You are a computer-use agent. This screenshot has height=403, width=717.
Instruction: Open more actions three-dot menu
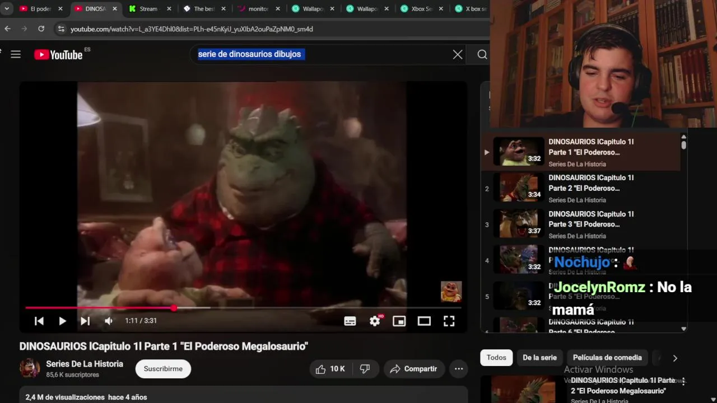coord(459,369)
